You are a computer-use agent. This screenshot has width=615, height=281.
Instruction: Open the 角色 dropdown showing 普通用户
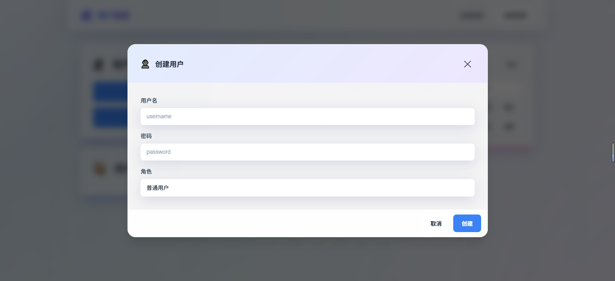point(307,188)
